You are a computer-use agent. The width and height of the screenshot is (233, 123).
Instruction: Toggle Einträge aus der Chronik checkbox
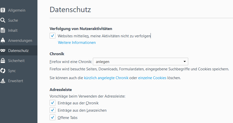pyautogui.click(x=52, y=103)
